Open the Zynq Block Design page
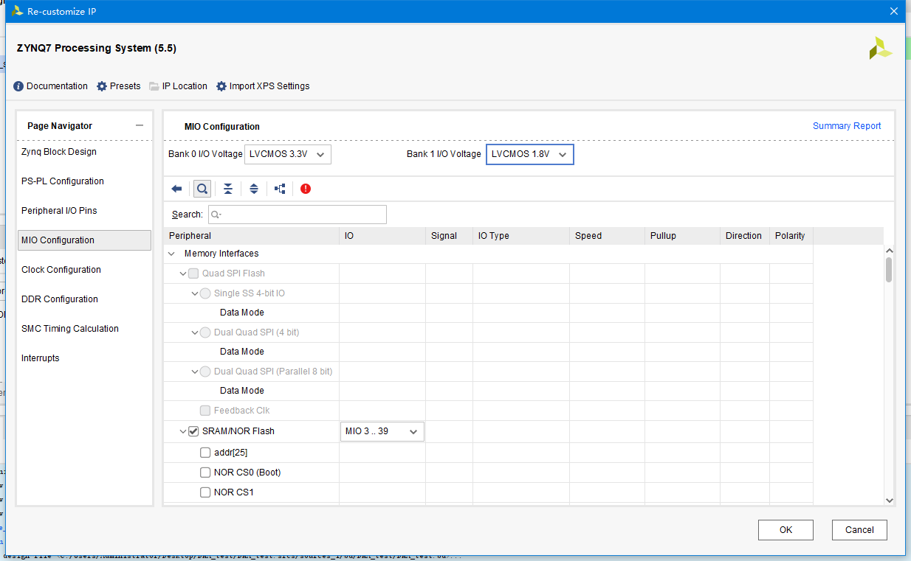This screenshot has height=561, width=911. click(84, 152)
